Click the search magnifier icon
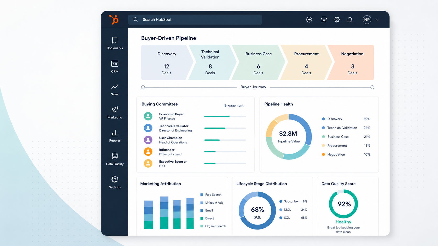 [136, 20]
